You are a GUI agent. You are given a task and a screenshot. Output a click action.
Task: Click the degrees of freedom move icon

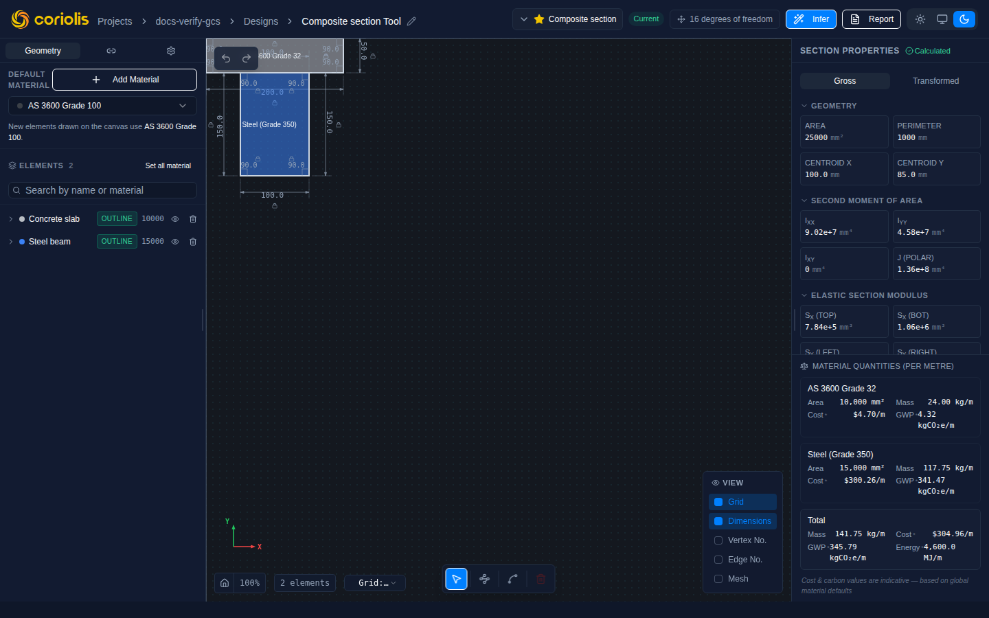tap(681, 19)
